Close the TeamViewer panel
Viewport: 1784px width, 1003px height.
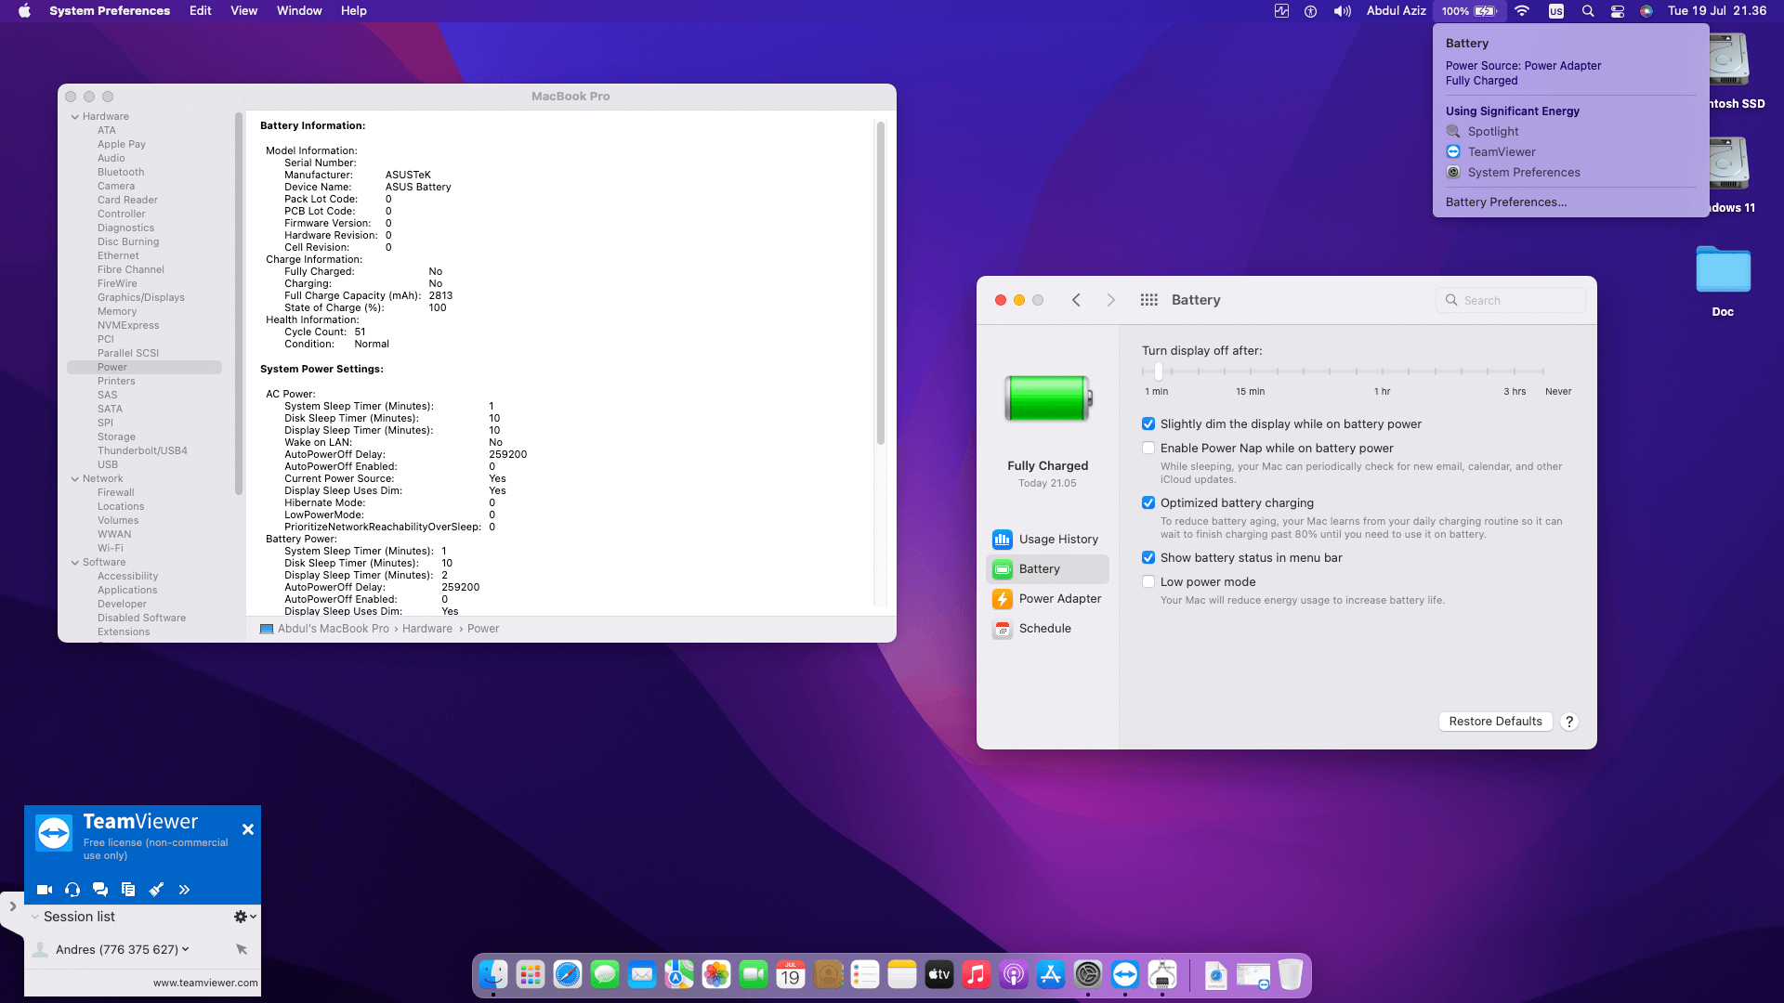click(248, 829)
